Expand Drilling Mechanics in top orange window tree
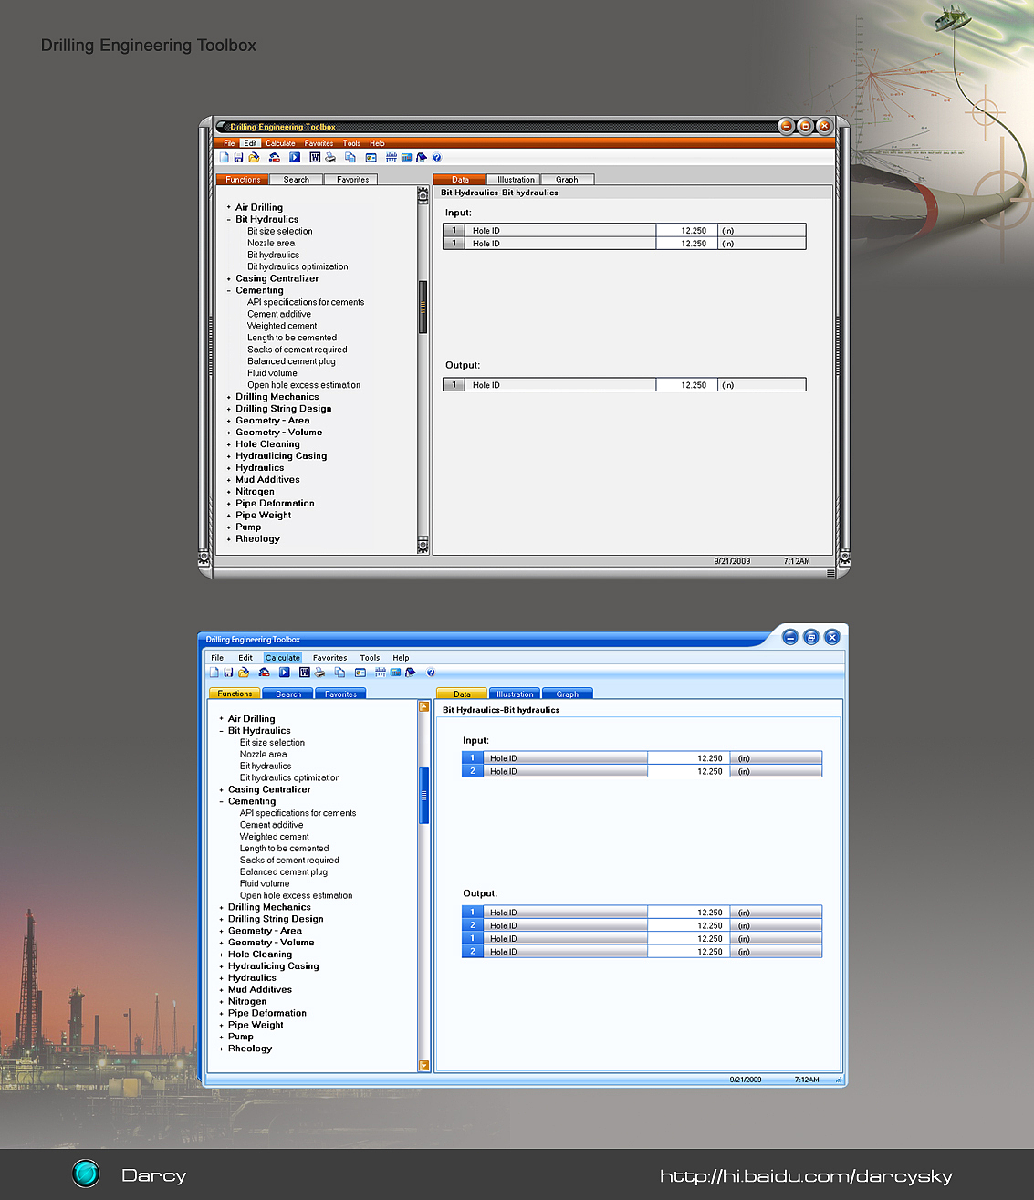 pyautogui.click(x=228, y=397)
